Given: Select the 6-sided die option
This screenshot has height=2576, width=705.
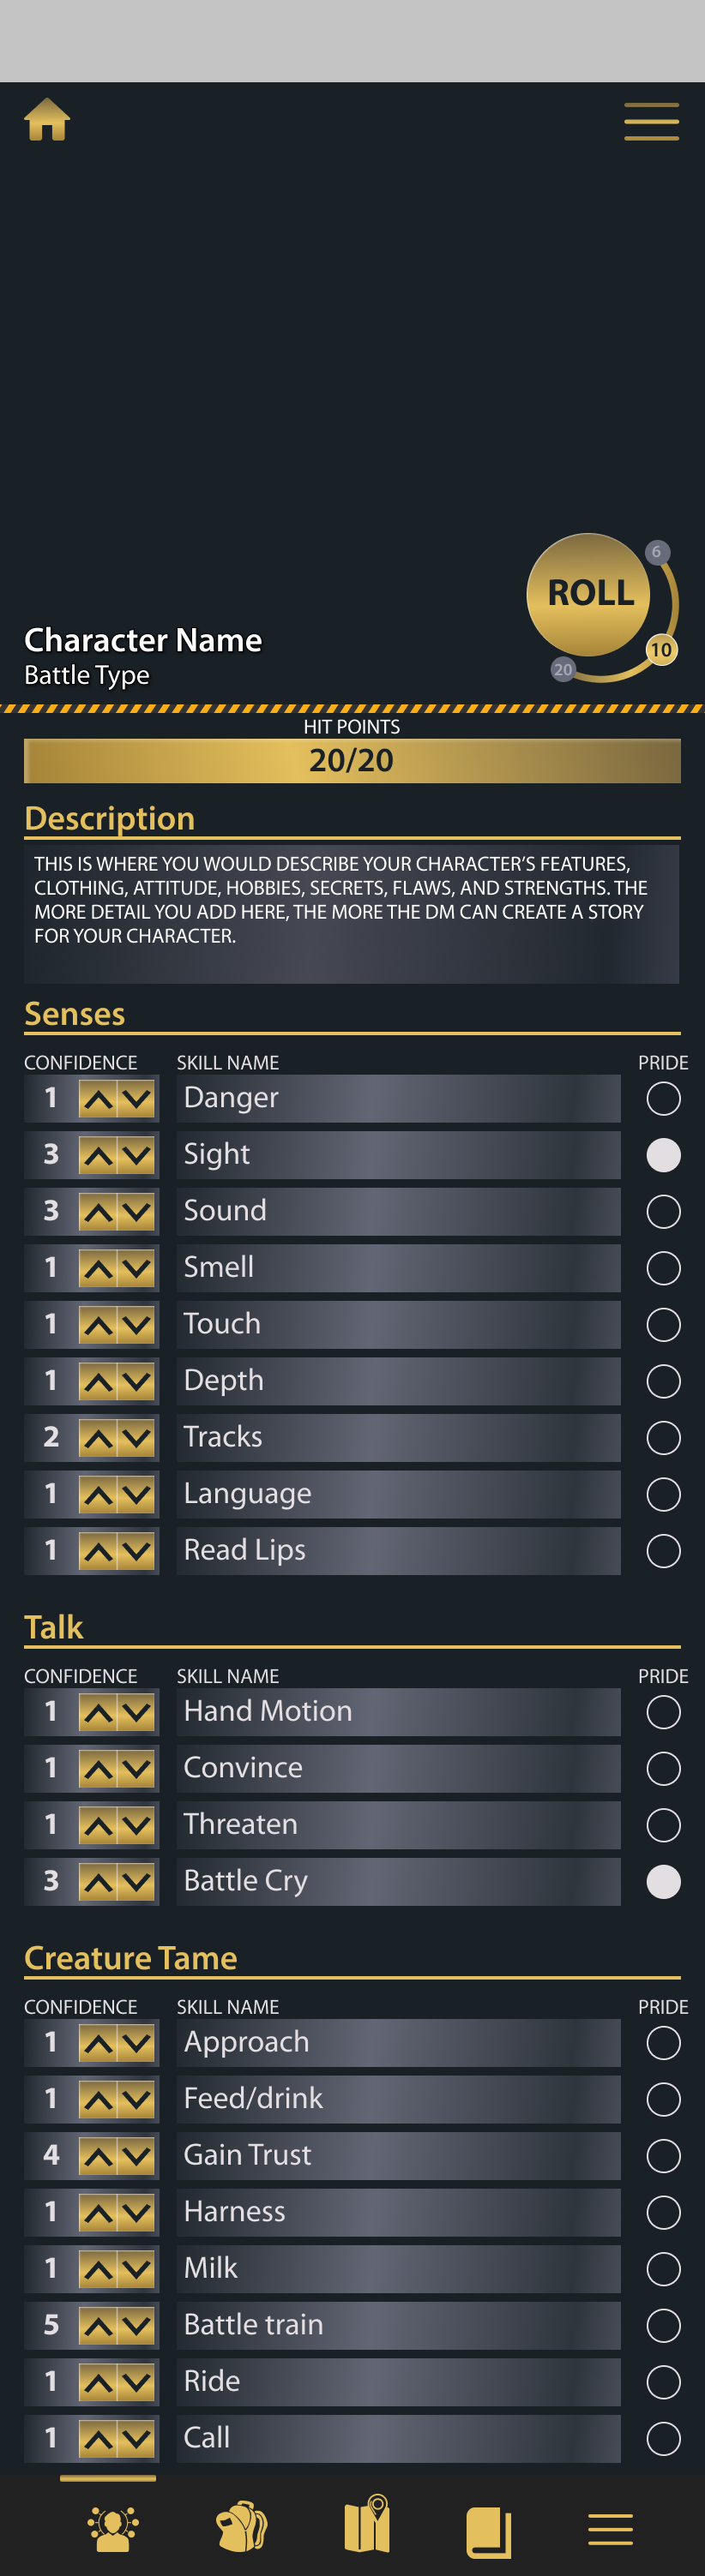Looking at the screenshot, I should (656, 552).
